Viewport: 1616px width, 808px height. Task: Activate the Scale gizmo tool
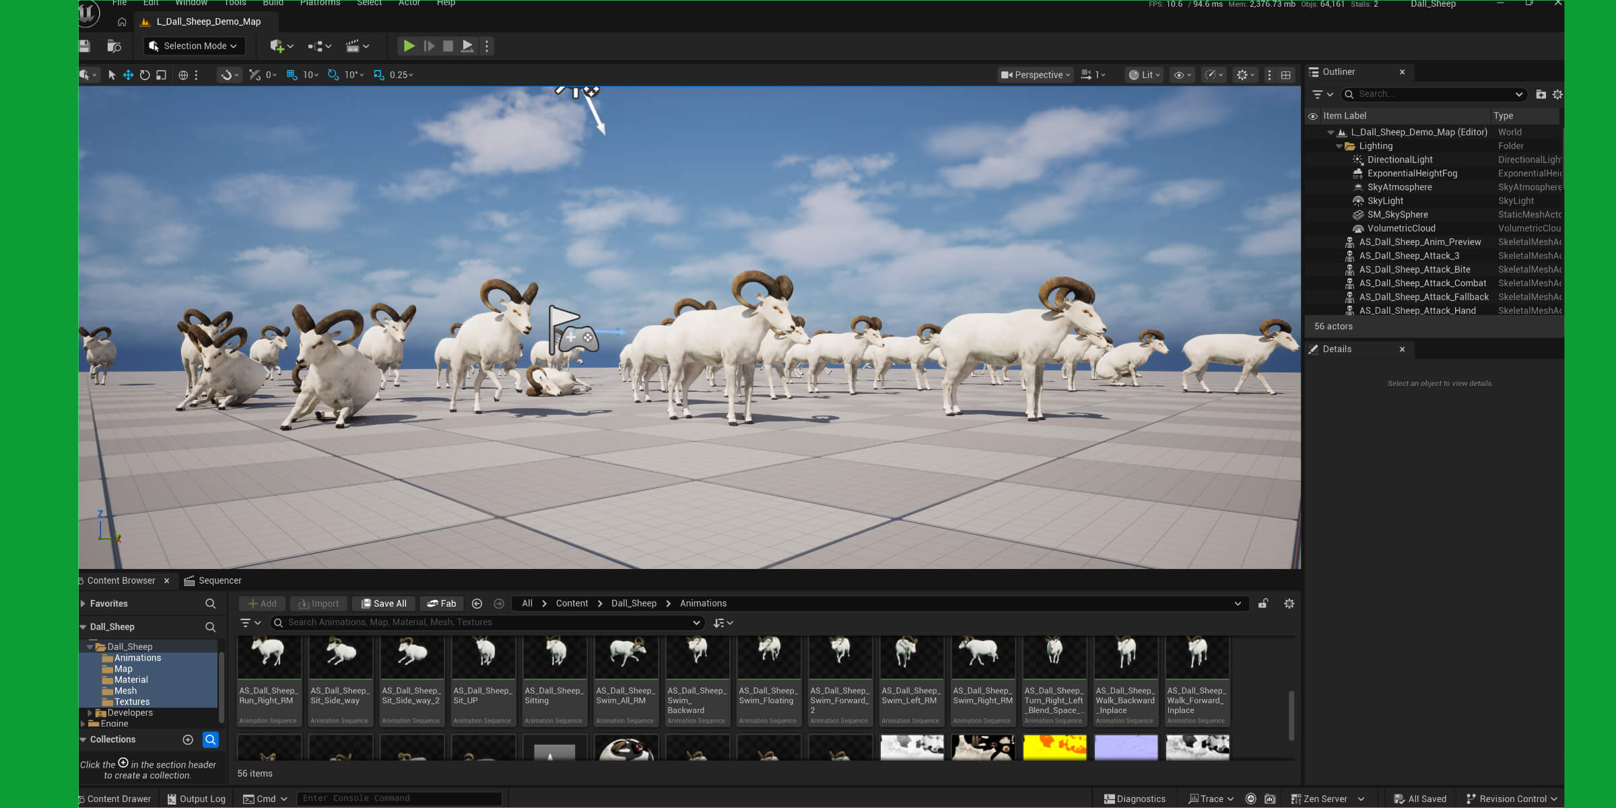(161, 75)
